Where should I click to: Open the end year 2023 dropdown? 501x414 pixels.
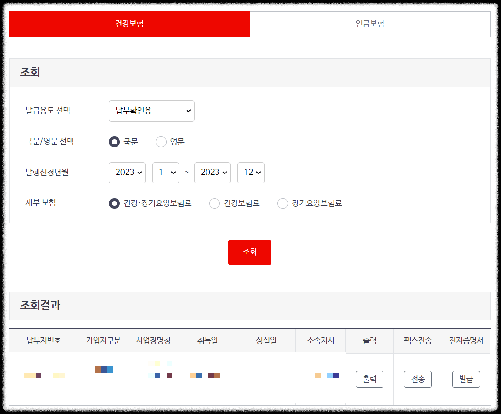(212, 173)
